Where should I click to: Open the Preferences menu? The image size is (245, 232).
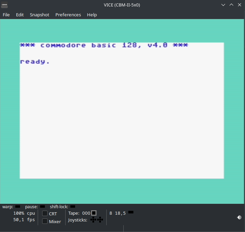[x=68, y=15]
